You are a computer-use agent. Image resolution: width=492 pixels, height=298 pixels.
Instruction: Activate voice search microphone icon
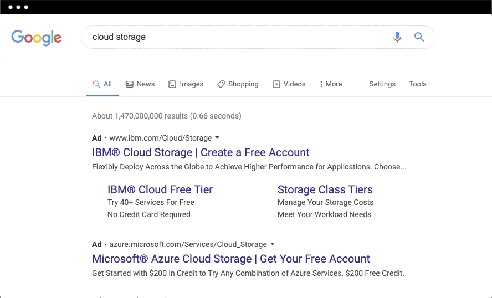(397, 37)
